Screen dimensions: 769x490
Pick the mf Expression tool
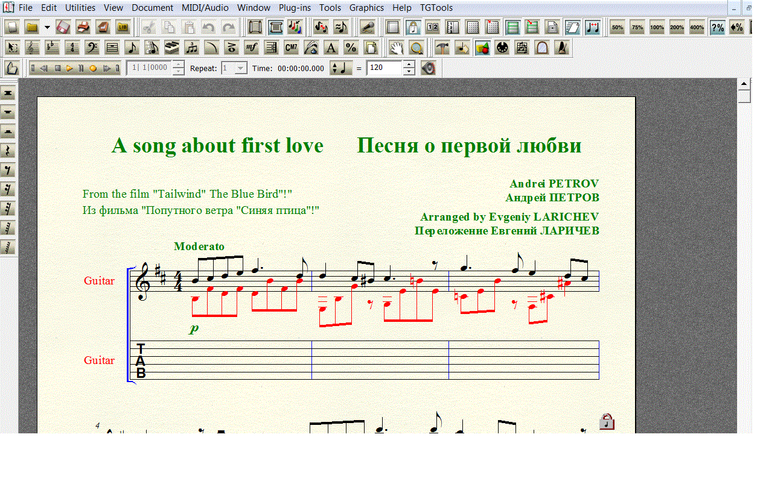(251, 48)
